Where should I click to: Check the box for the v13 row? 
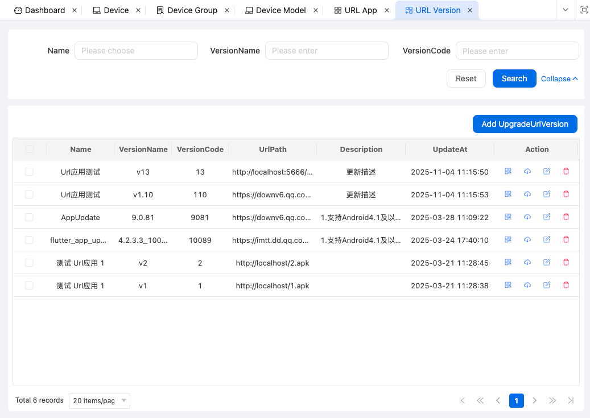(x=30, y=172)
